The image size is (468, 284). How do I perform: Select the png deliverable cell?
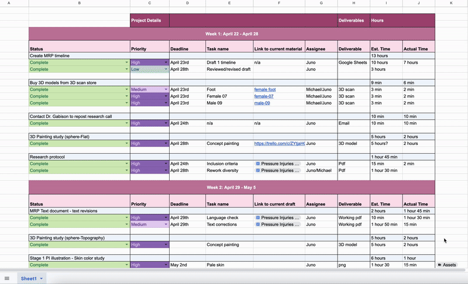(354, 265)
